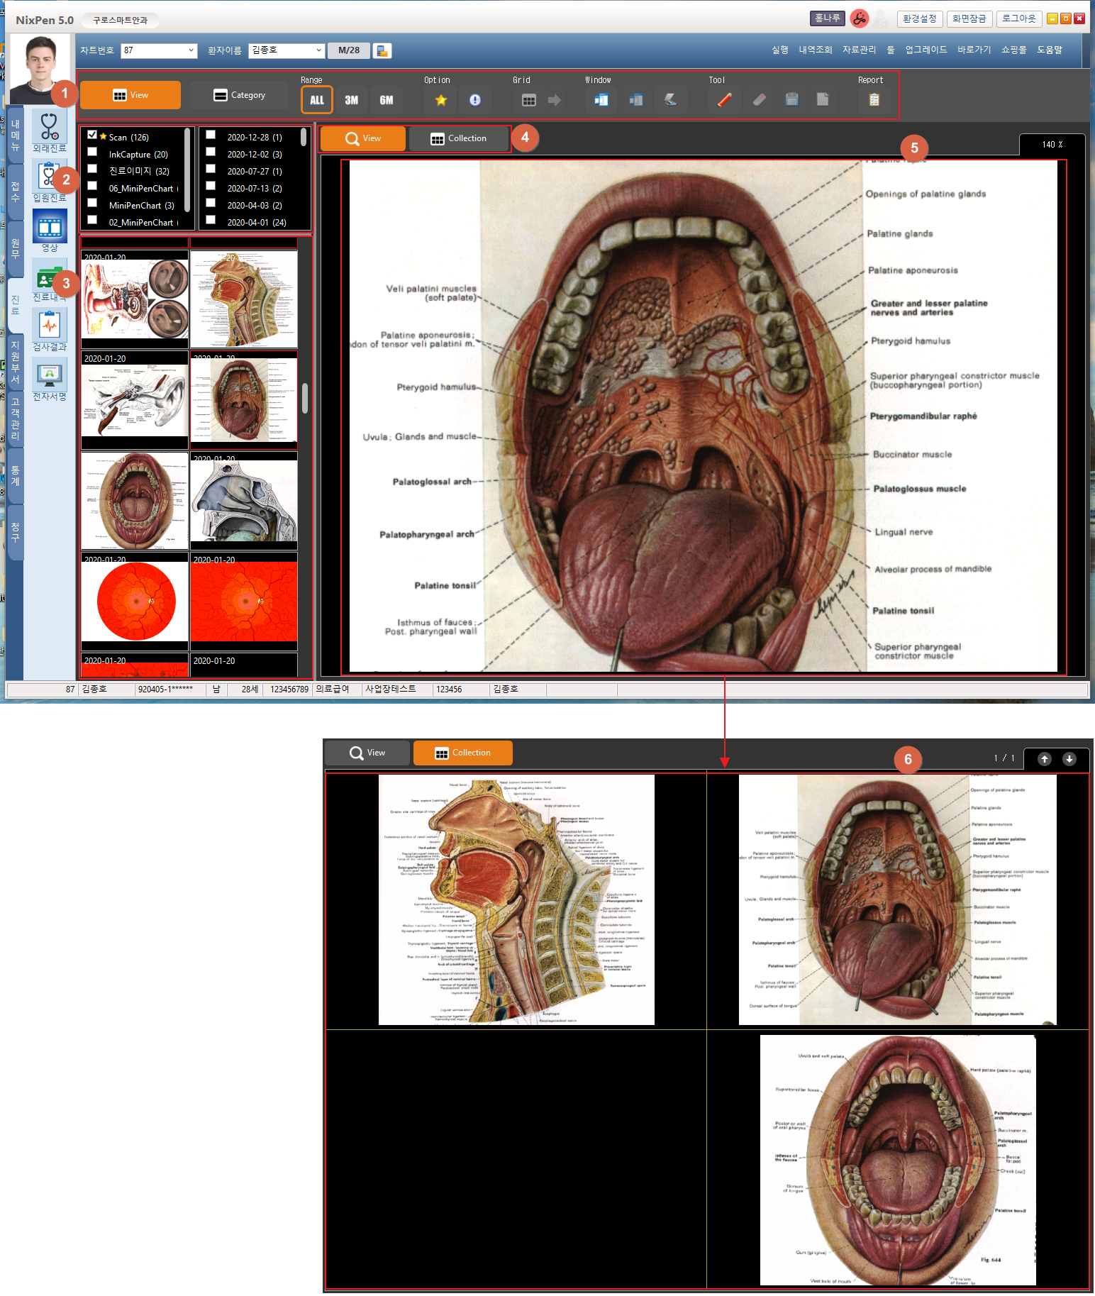
Task: Open 외래진료 stethoscope sidebar icon
Action: [49, 128]
